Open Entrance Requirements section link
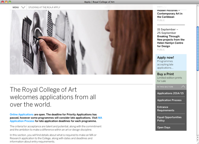Image resolution: width=199 pixels, height=144 pixels. click(x=166, y=109)
